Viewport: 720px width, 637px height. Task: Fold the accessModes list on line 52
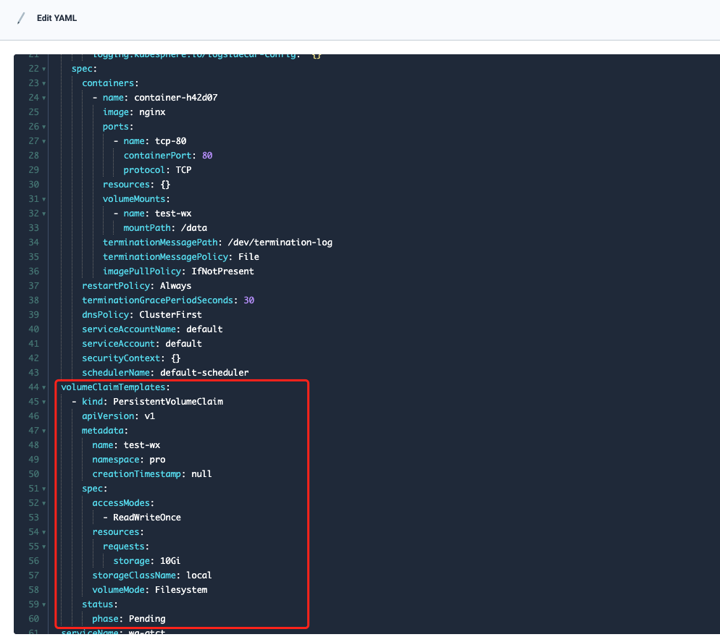tap(42, 502)
